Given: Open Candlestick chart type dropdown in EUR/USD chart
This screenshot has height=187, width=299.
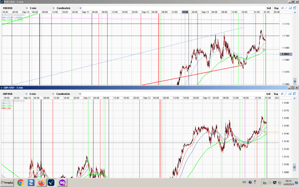Looking at the screenshot, I should [x=69, y=8].
